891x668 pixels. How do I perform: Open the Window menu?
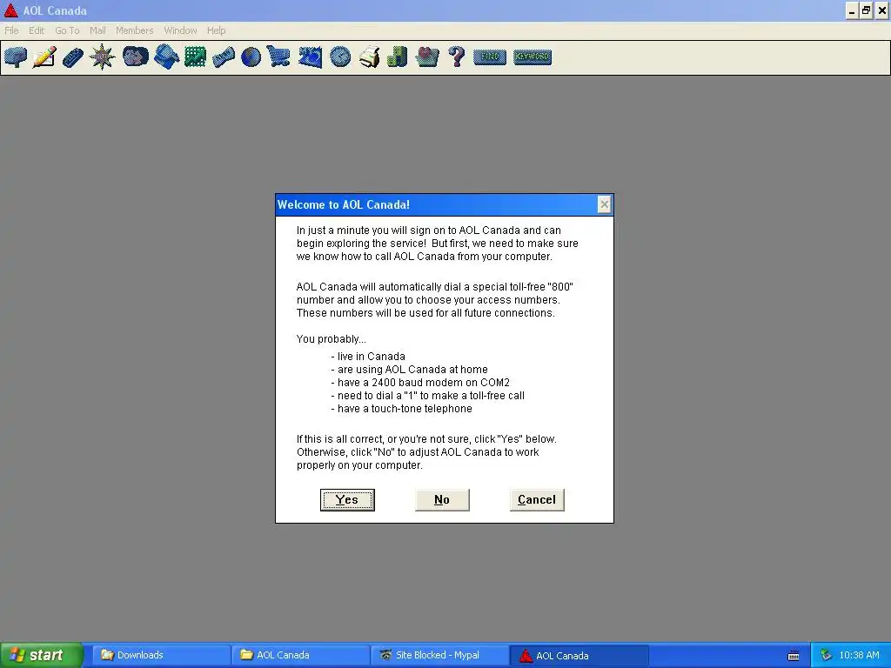(180, 30)
